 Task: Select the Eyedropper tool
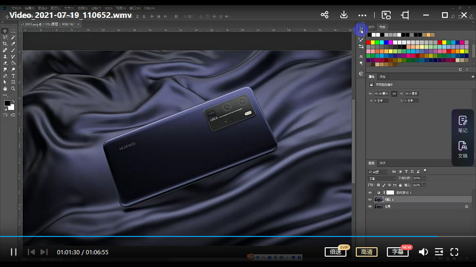(x=13, y=44)
